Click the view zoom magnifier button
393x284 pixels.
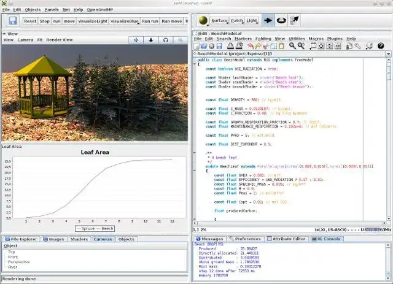tap(180, 40)
